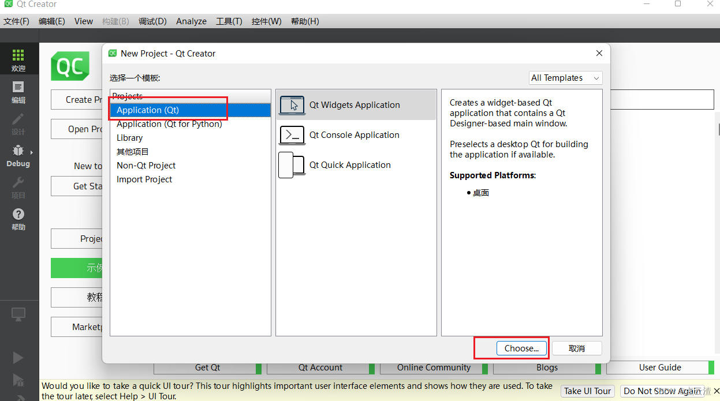Click the 教程 tutorials tab
Screen dimensions: 720x401
point(77,298)
